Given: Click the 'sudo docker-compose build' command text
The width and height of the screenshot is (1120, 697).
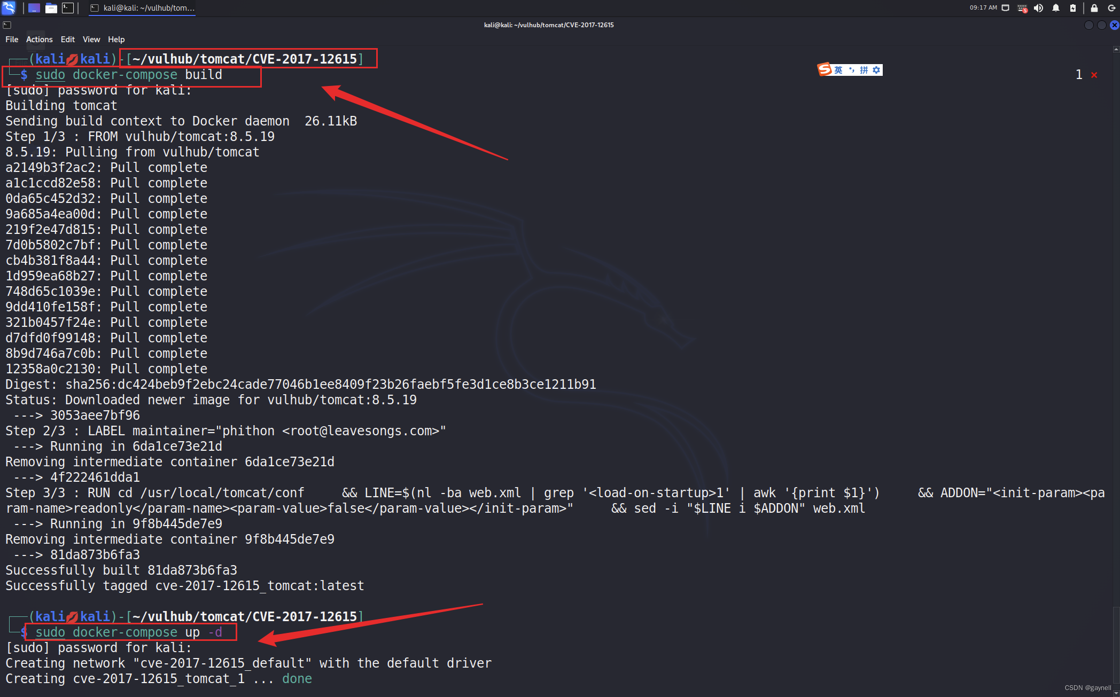Looking at the screenshot, I should click(x=129, y=75).
